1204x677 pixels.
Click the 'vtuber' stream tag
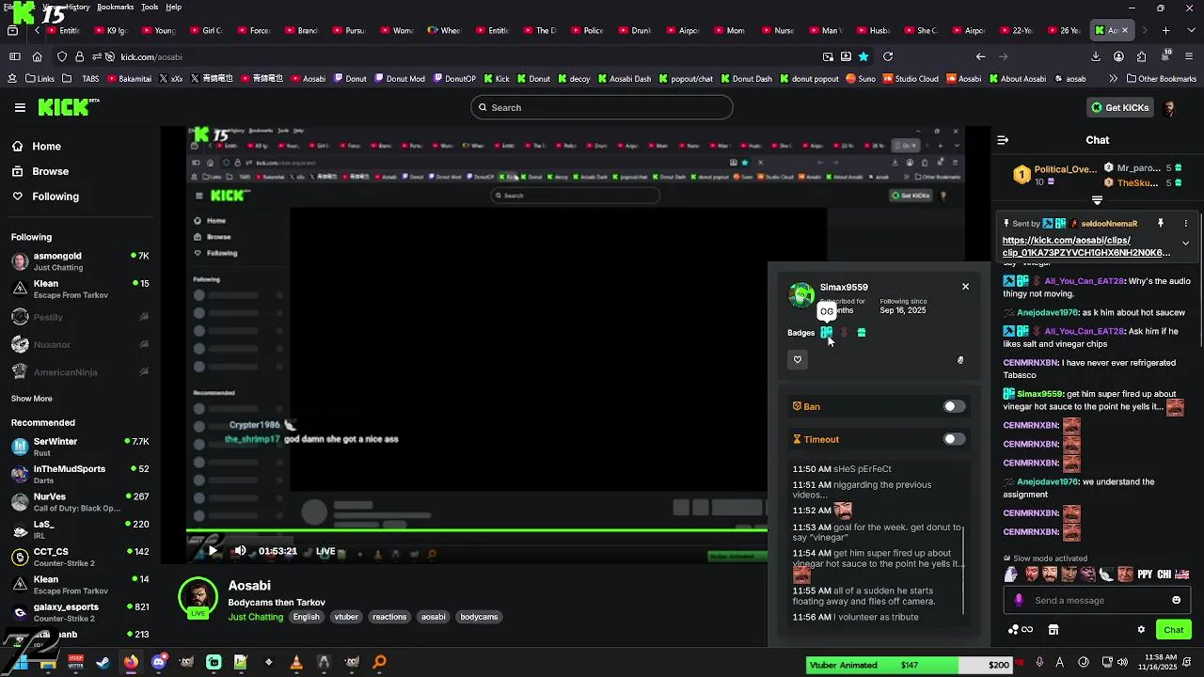[x=346, y=617]
